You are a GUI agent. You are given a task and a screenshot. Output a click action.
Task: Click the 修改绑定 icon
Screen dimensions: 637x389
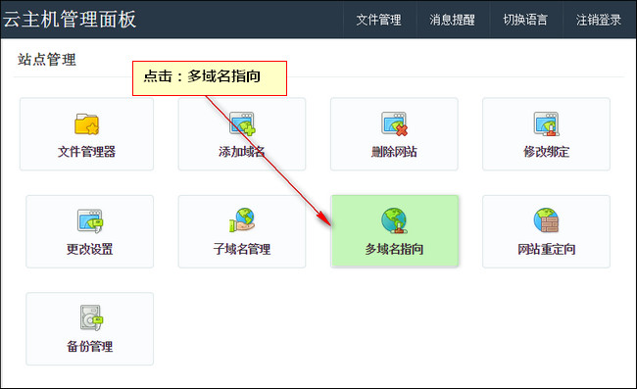point(547,123)
